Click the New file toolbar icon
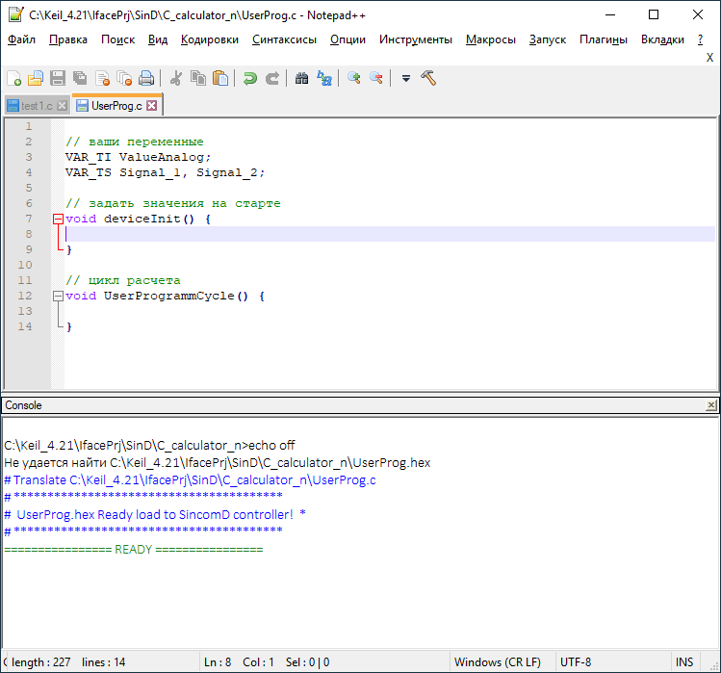The height and width of the screenshot is (673, 721). tap(13, 79)
